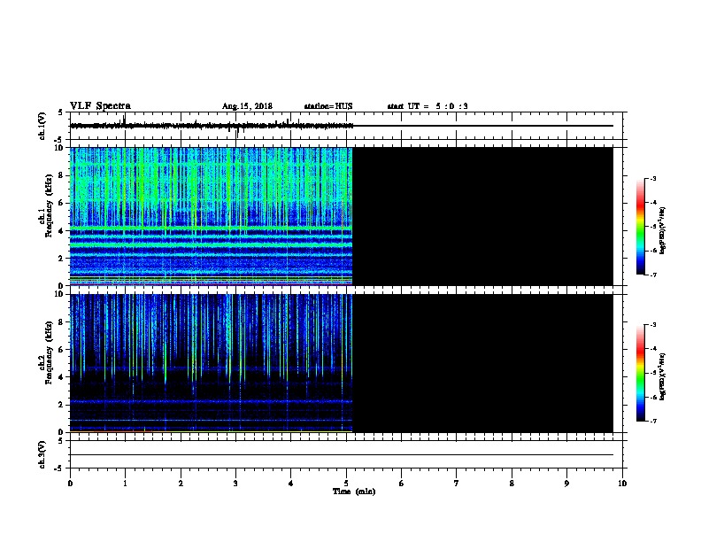This screenshot has height=542, width=701.
Task: Click time-axis tick label "3" at bottom
Action: point(235,484)
